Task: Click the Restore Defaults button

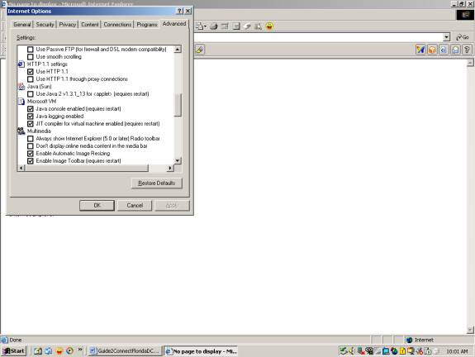Action: (x=157, y=183)
